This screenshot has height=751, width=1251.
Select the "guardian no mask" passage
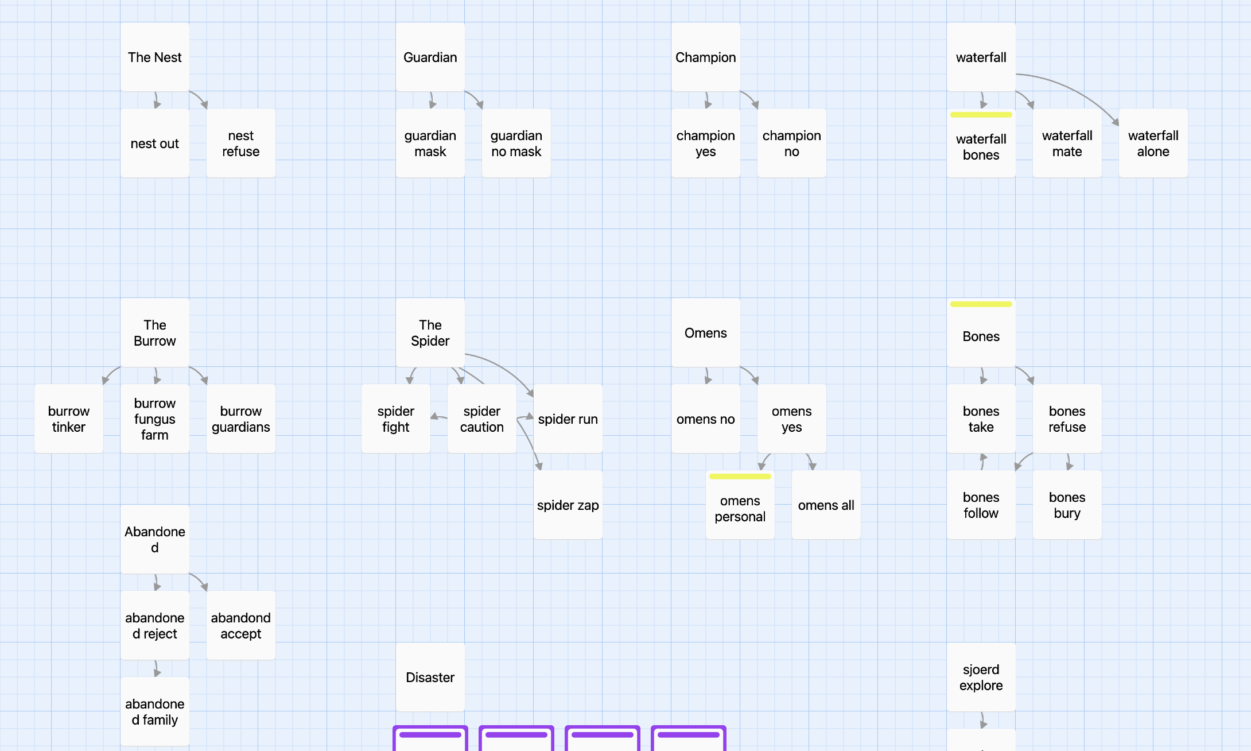tap(516, 143)
